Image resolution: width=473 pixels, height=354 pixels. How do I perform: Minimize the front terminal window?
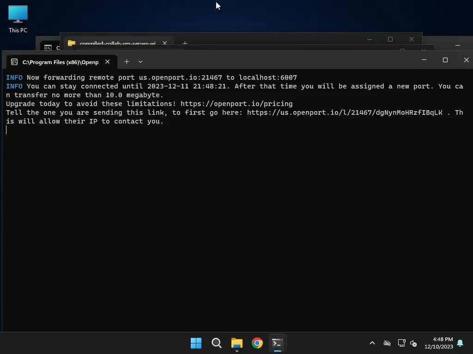424,60
